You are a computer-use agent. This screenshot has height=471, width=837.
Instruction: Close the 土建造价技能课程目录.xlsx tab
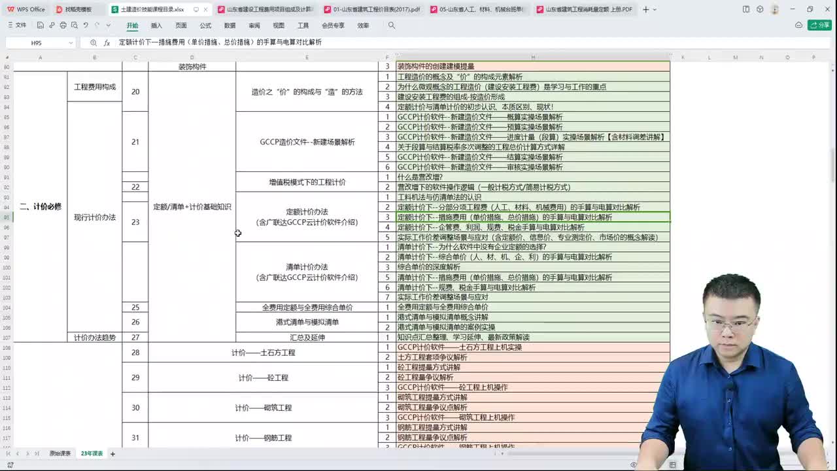coord(206,9)
